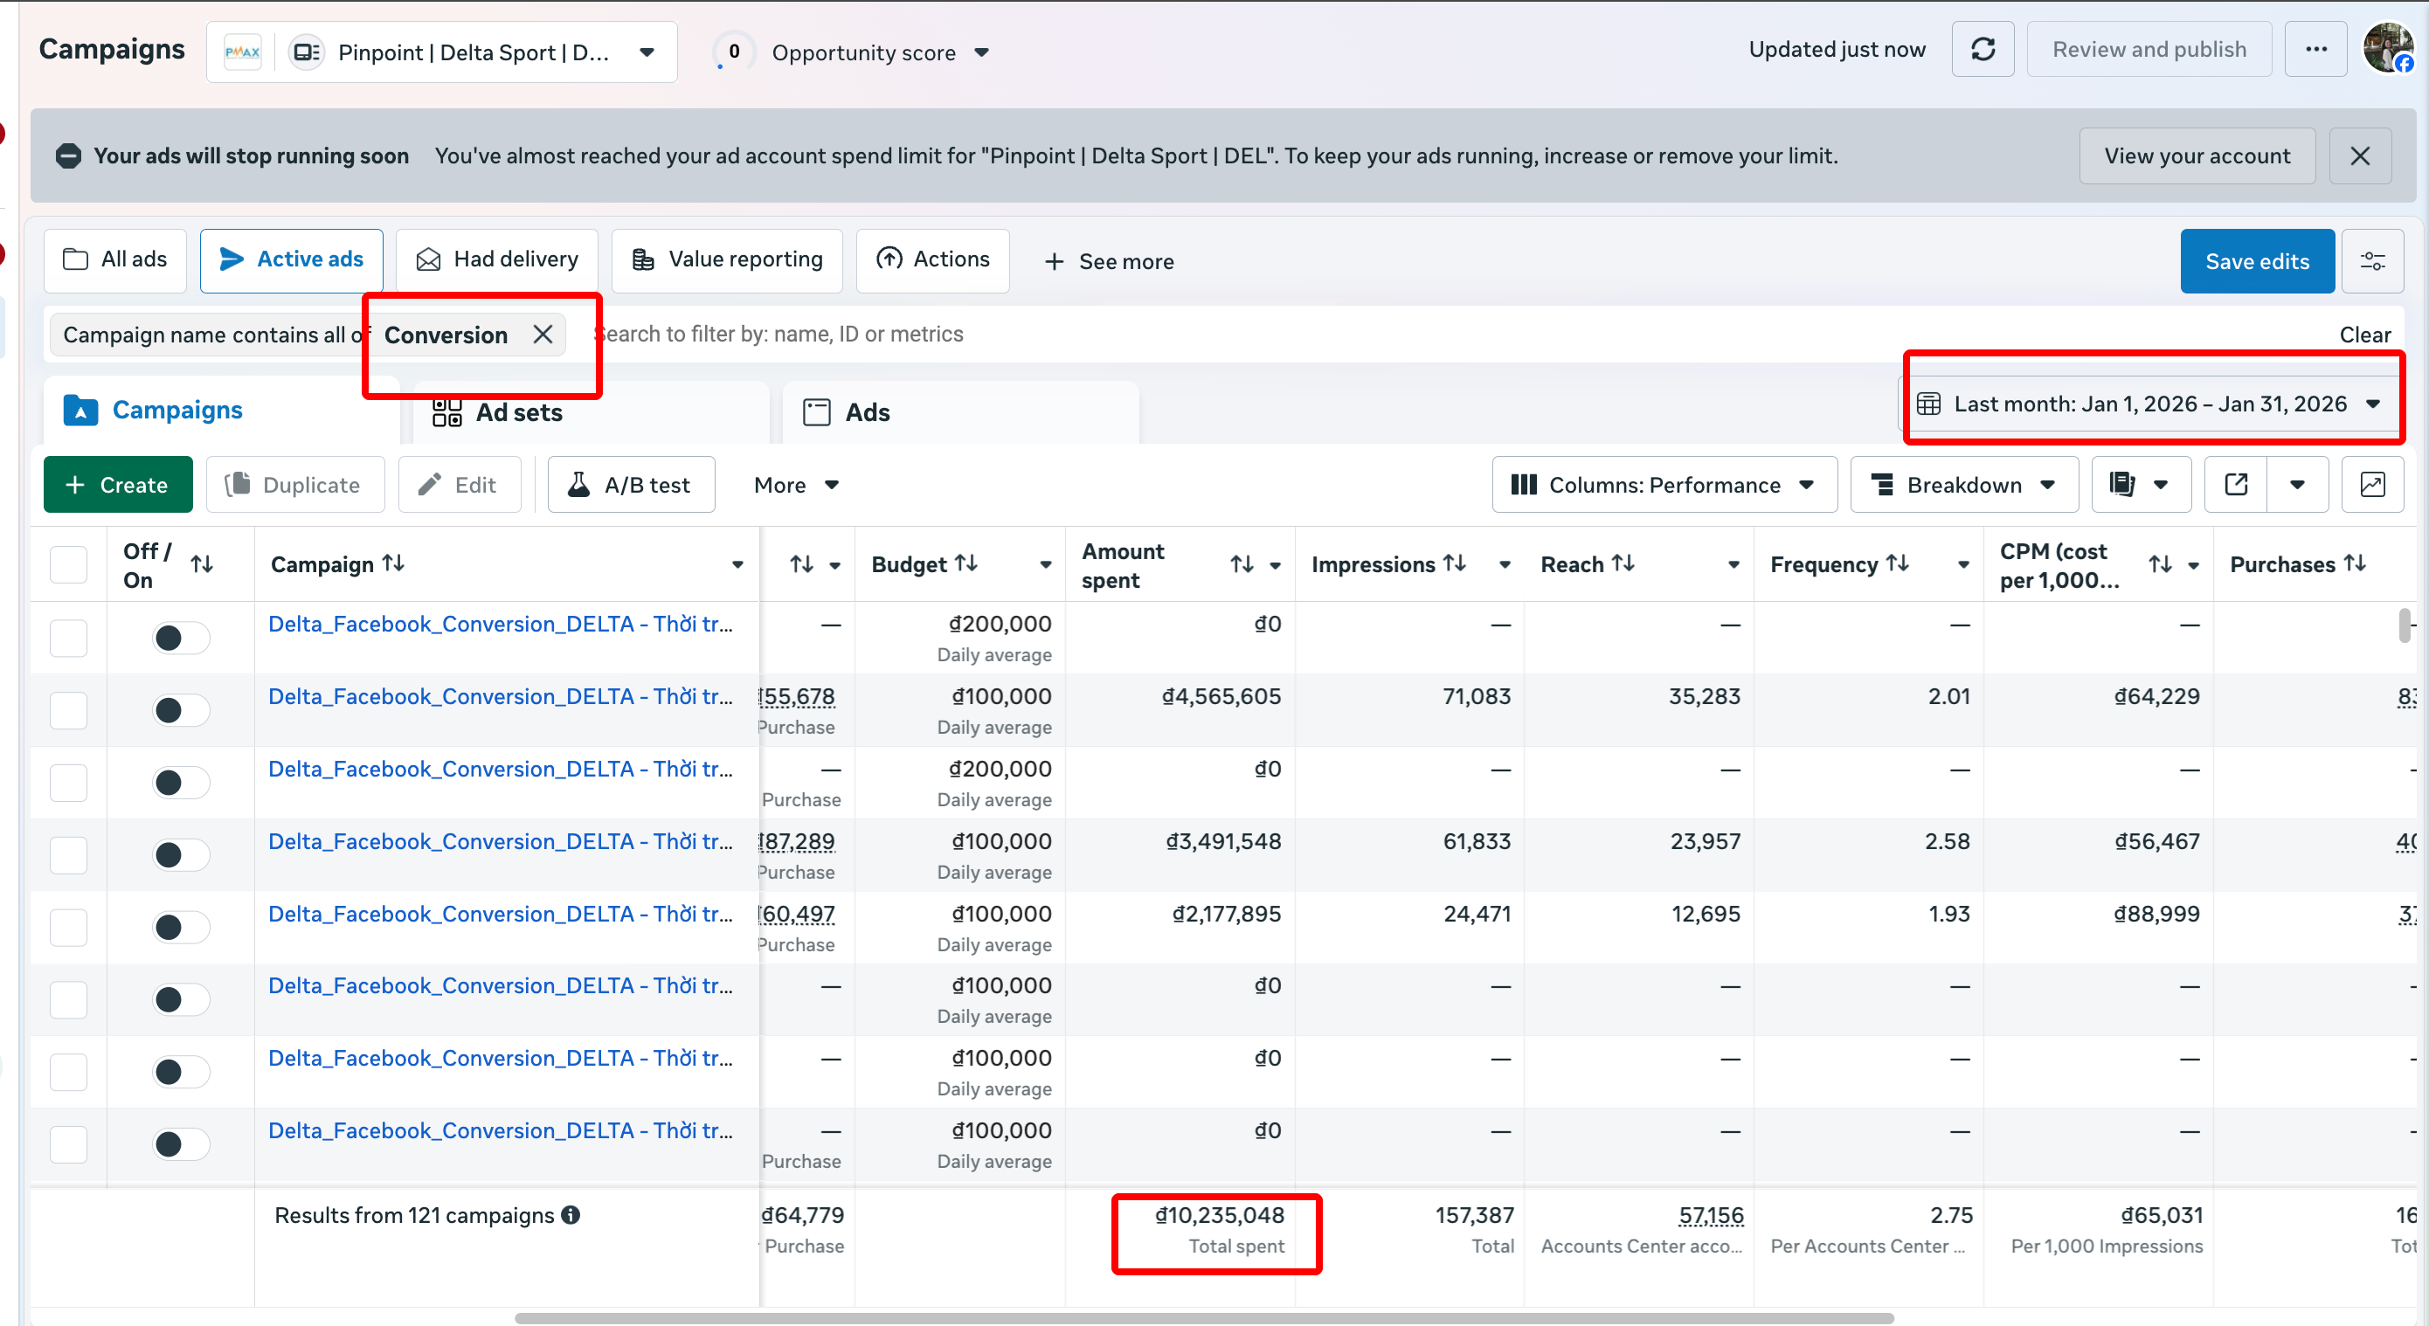The width and height of the screenshot is (2429, 1326).
Task: Tick checkbox for the ₫4,565,605 campaign row
Action: pyautogui.click(x=68, y=709)
